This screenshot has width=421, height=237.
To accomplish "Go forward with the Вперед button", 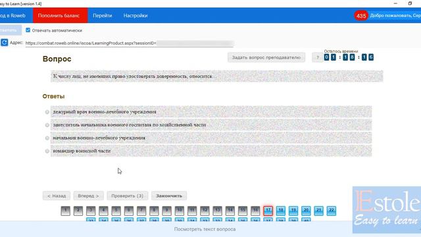I will point(88,196).
